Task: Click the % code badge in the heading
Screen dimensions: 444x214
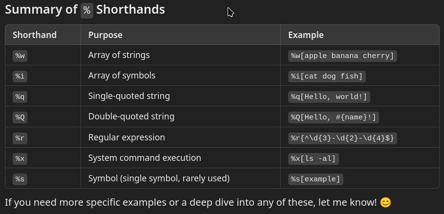Action: 87,10
